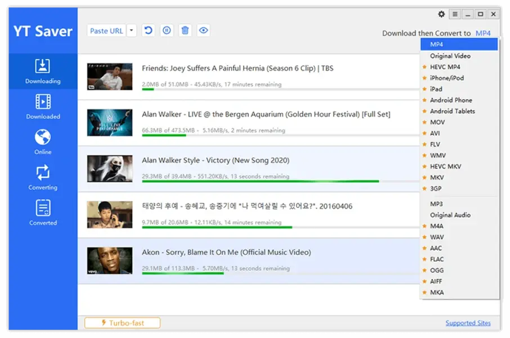Click the settings gear icon
510x338 pixels.
441,14
